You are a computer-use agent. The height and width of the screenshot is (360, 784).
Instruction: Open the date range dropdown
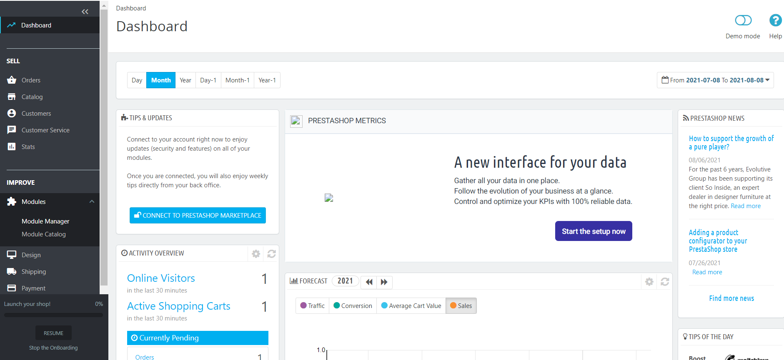point(715,80)
